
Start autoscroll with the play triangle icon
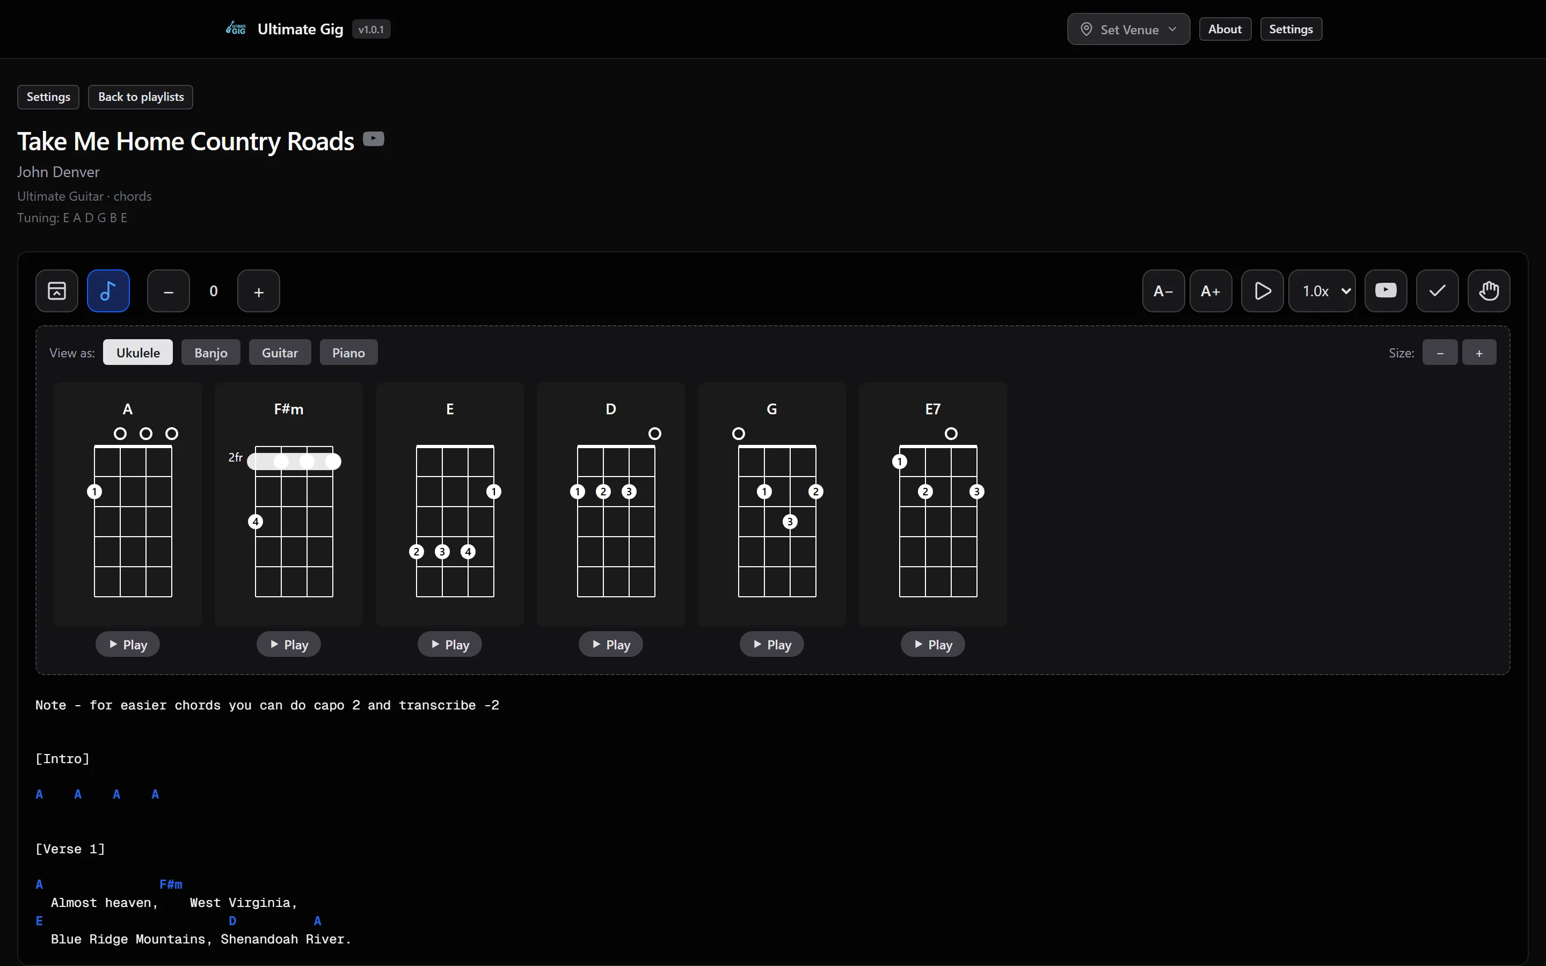click(1263, 291)
